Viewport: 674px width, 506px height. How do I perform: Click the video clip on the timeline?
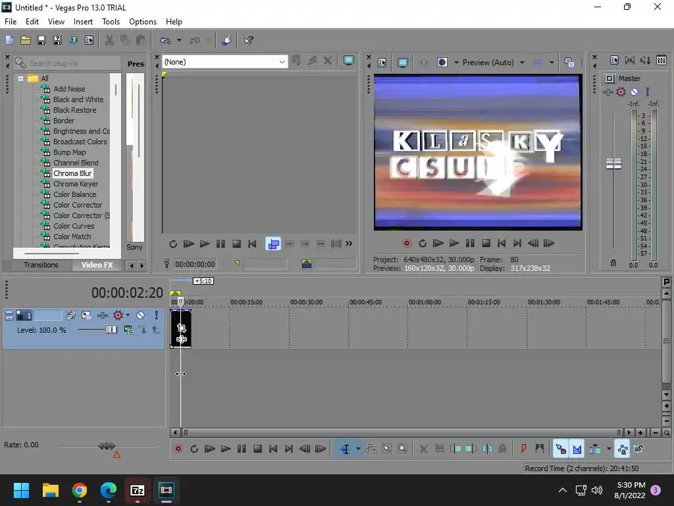click(x=181, y=329)
